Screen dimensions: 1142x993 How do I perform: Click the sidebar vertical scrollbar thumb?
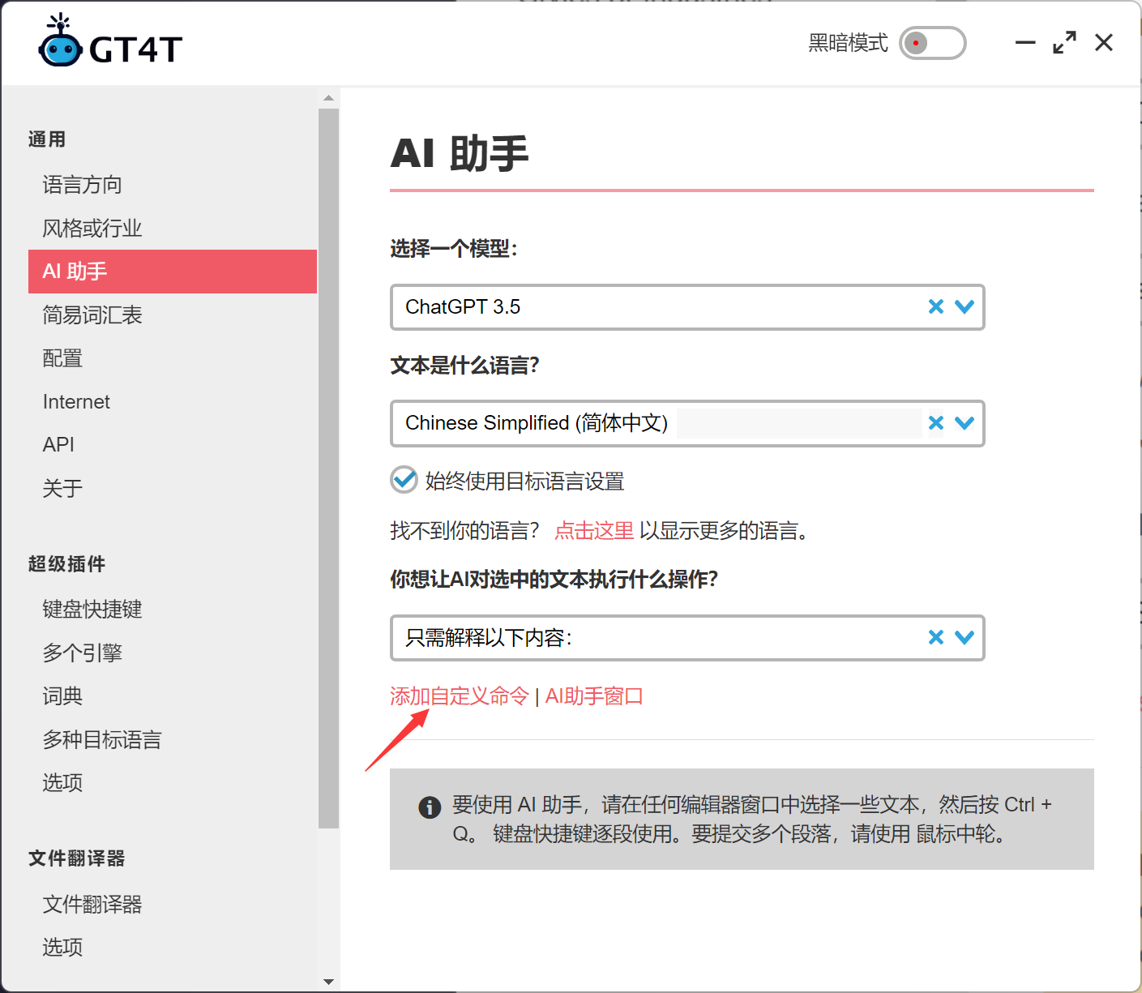pyautogui.click(x=328, y=468)
